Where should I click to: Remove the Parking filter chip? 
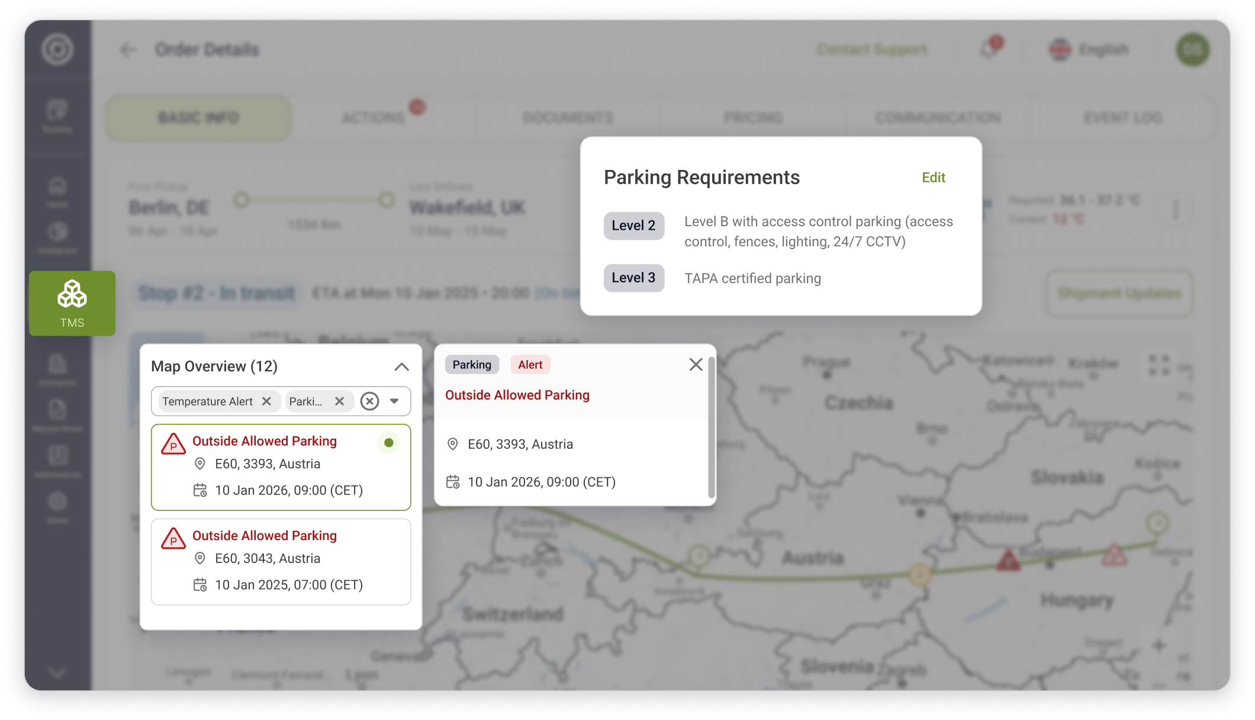pos(339,401)
